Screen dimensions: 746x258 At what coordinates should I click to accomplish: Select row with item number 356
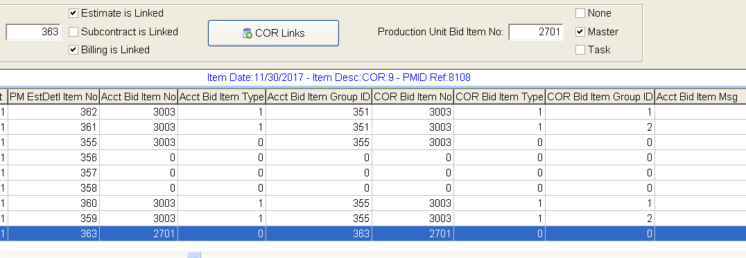click(373, 158)
